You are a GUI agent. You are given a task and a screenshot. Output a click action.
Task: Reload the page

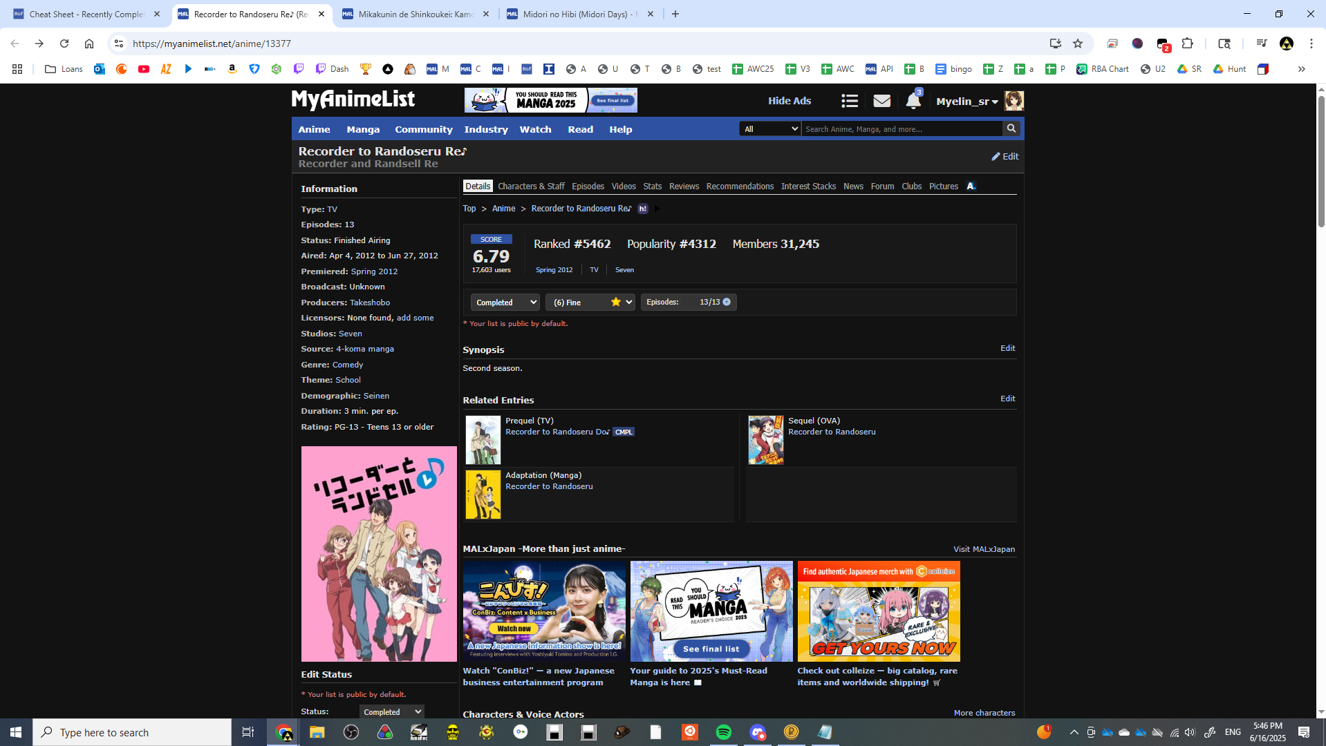pos(64,44)
